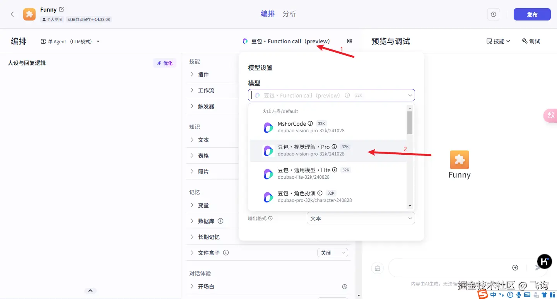Click the 发布 publish button
Viewport: 557px width, 299px height.
click(532, 14)
